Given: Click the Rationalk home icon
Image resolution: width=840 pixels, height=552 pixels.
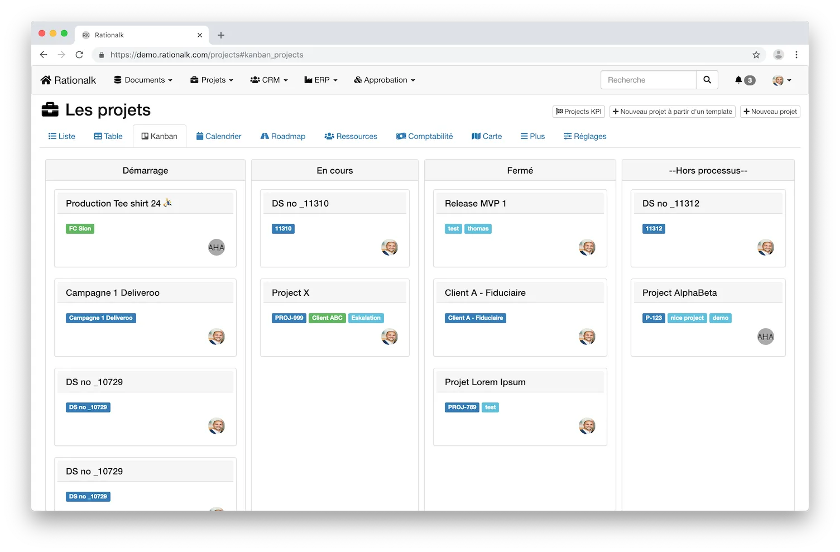Looking at the screenshot, I should [46, 80].
